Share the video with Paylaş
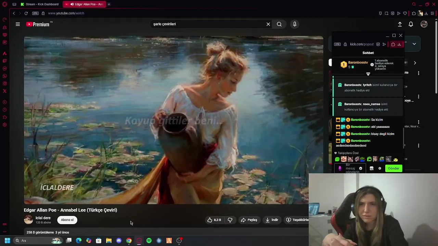Image resolution: width=438 pixels, height=246 pixels. tap(249, 220)
